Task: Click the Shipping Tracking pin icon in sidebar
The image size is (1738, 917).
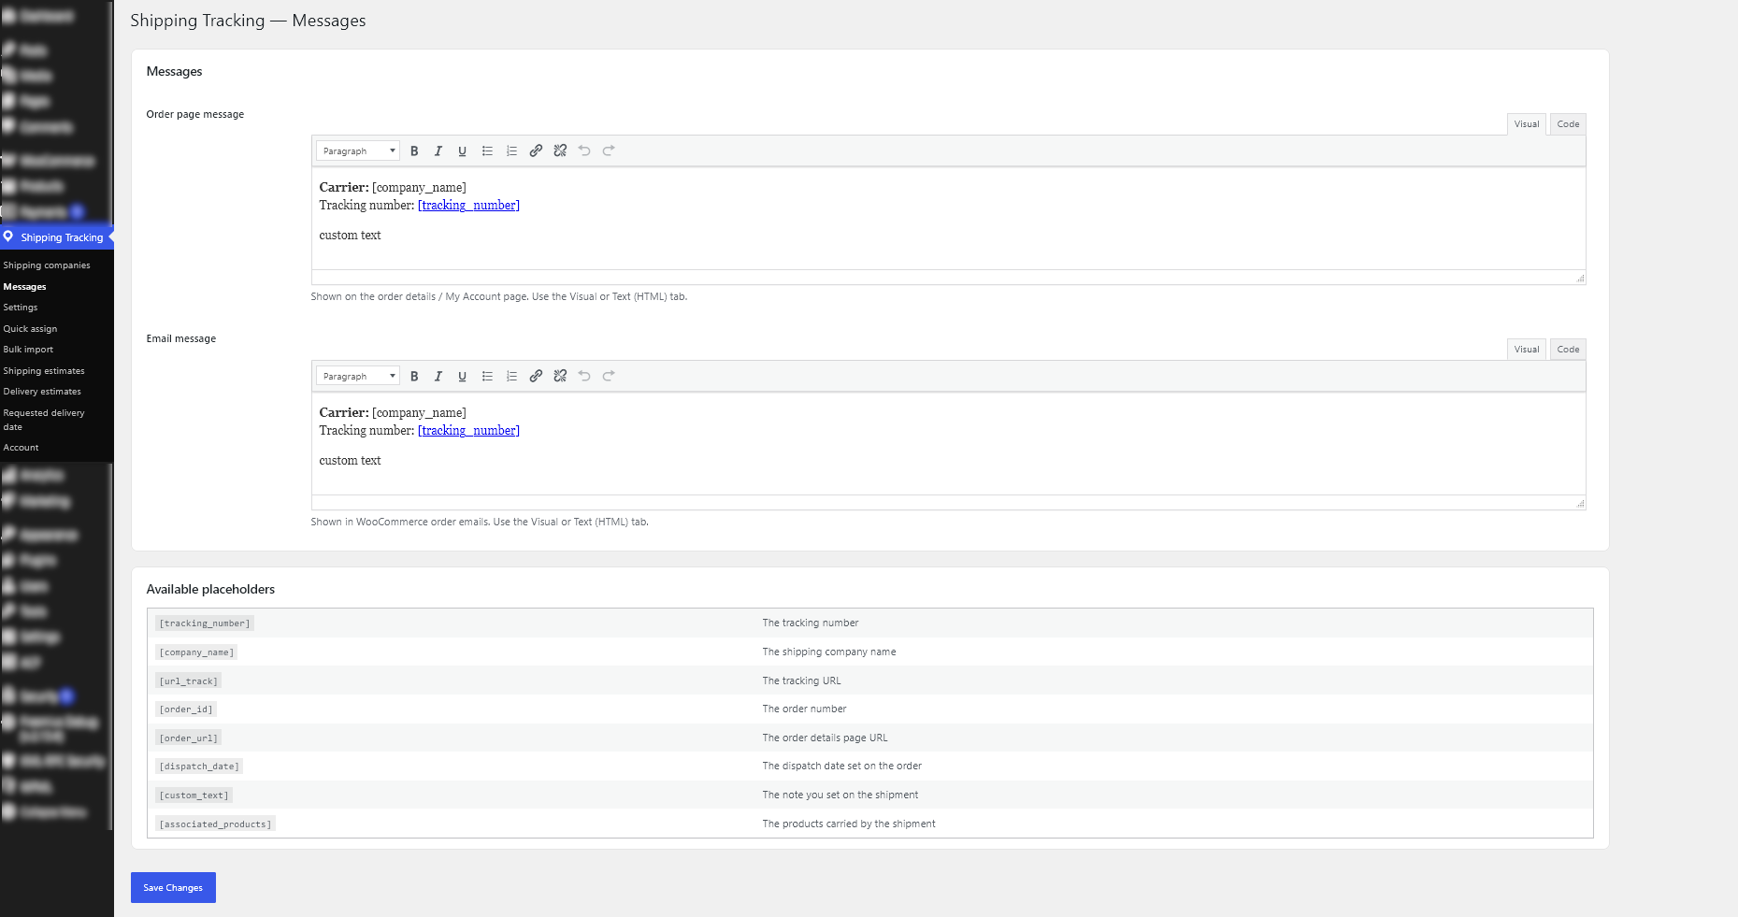Action: [8, 236]
